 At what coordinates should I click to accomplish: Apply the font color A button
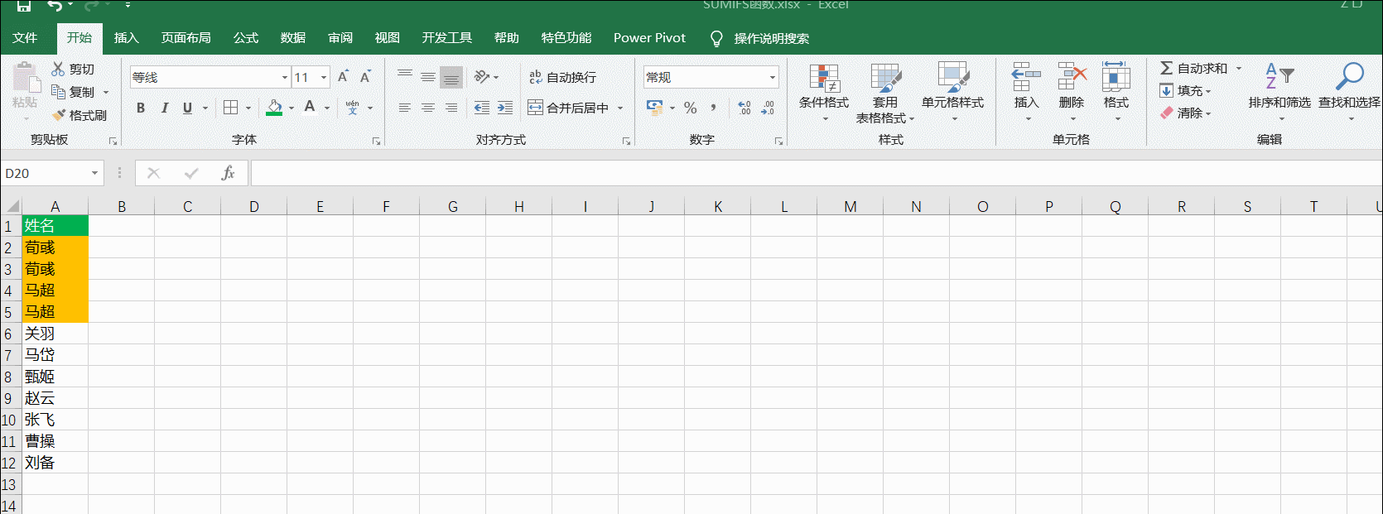(310, 107)
